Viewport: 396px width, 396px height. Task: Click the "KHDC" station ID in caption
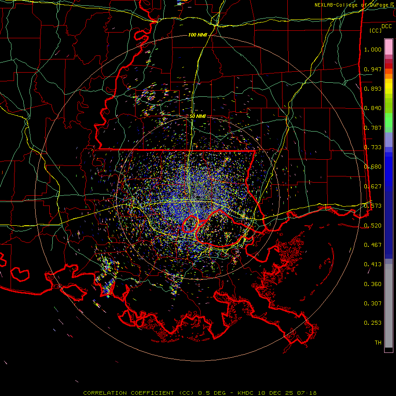(246, 393)
